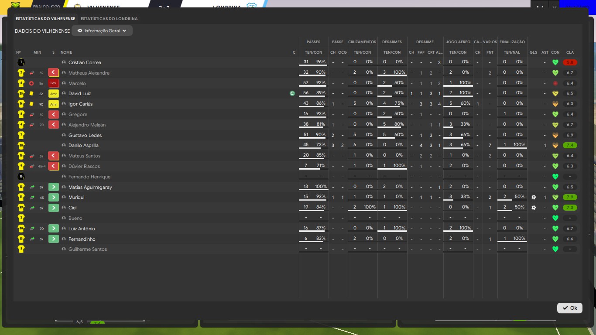596x335 pixels.
Task: Click Cristian Correa's black goalkeeper shirt icon
Action: 21,62
